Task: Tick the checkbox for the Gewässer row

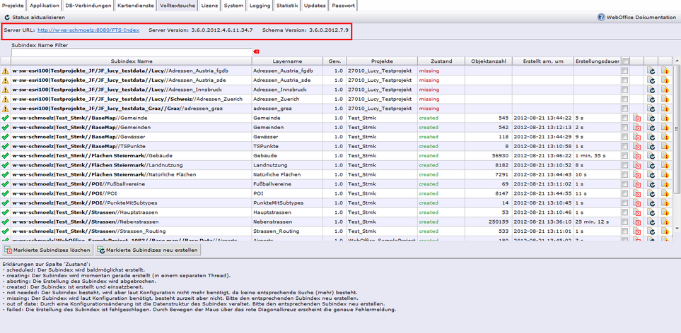Action: (x=624, y=137)
